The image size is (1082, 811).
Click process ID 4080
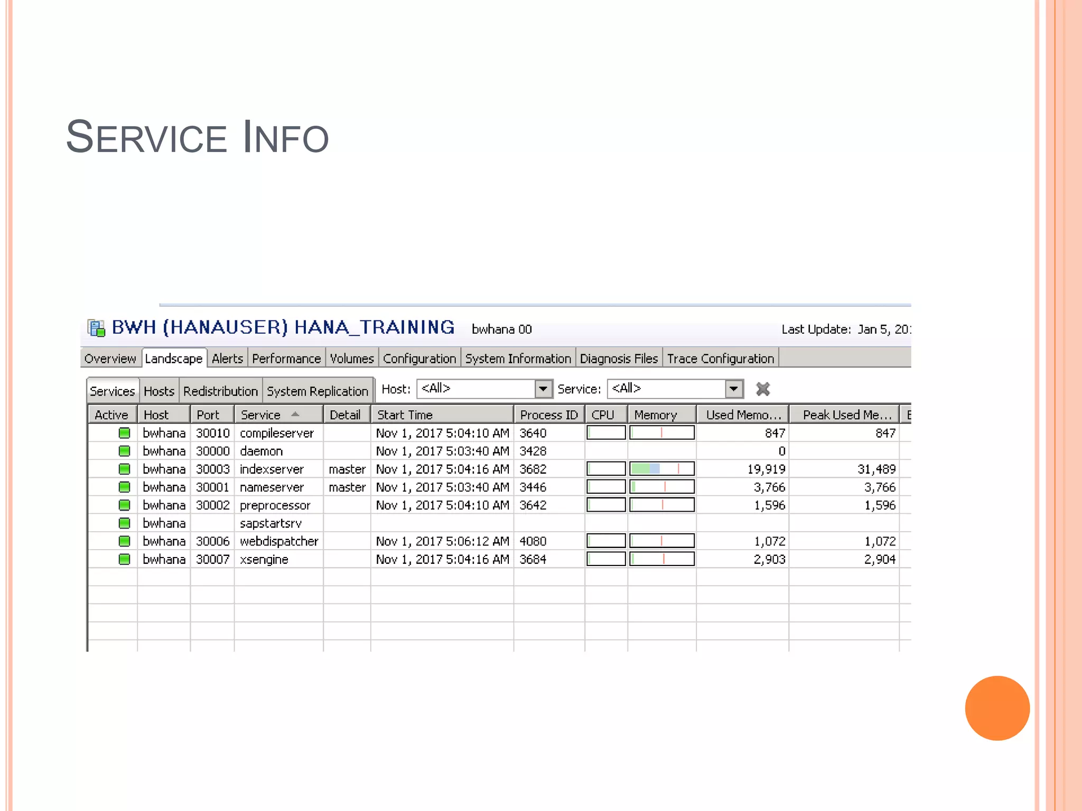pyautogui.click(x=533, y=541)
